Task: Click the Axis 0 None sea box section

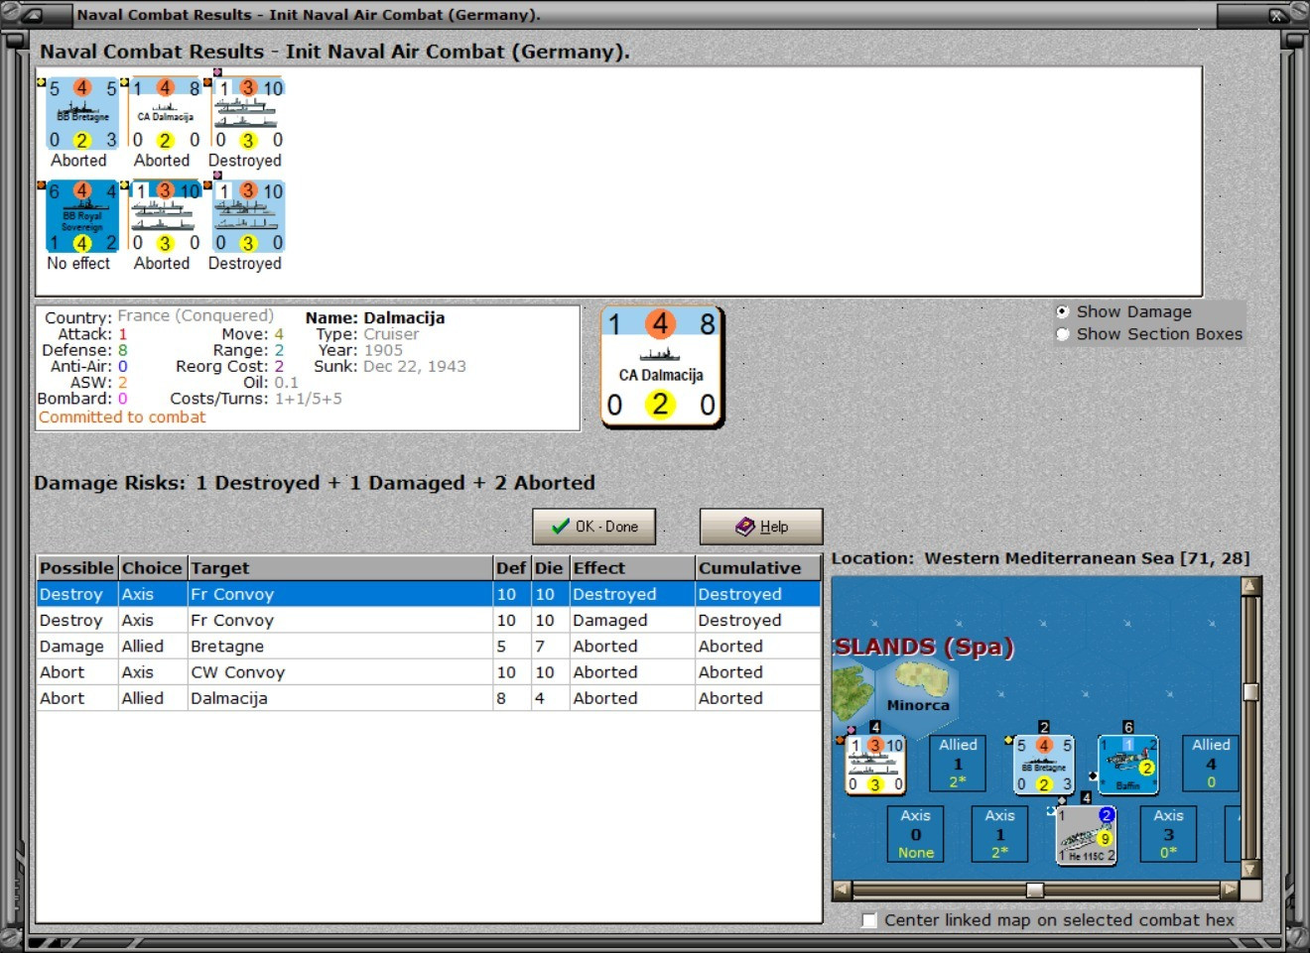Action: [916, 834]
